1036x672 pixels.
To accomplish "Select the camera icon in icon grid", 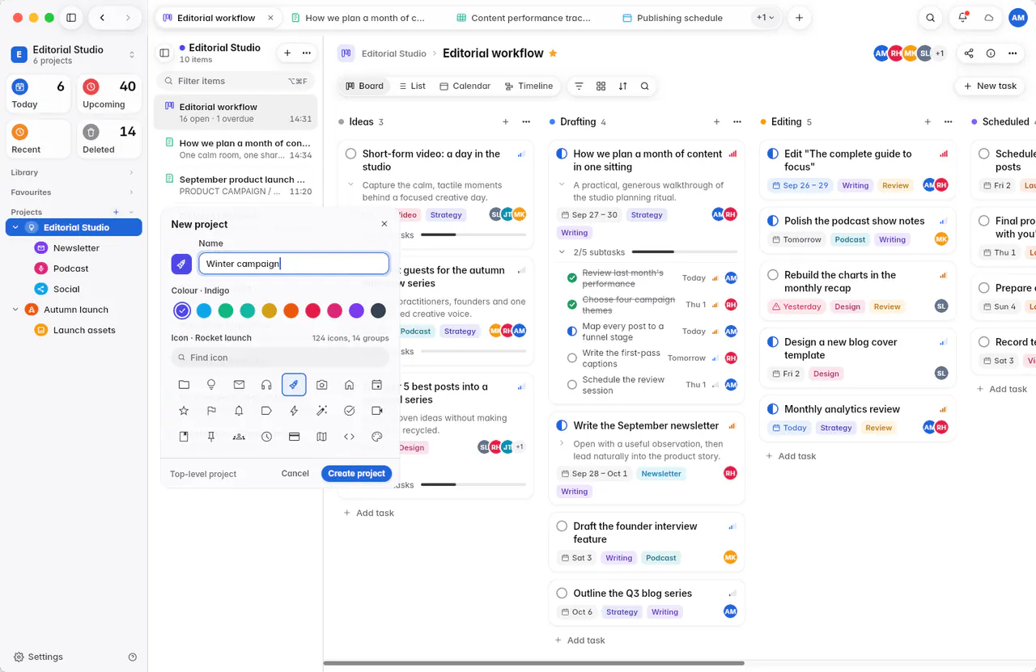I will 321,385.
